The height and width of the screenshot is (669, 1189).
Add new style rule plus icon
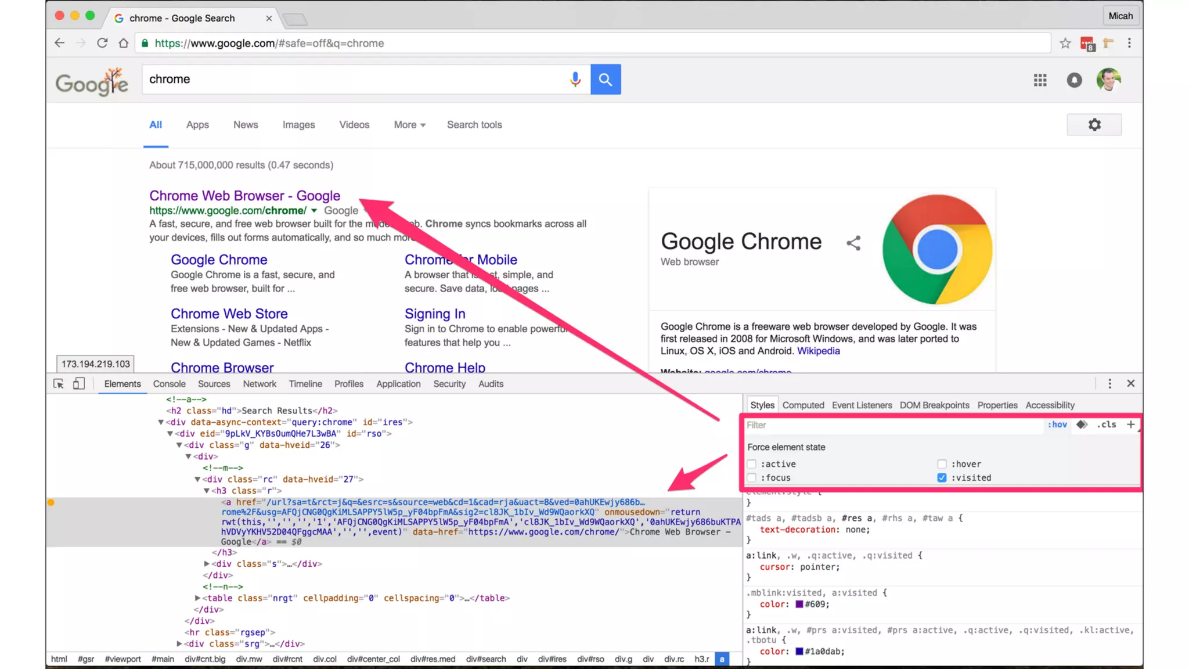point(1130,425)
